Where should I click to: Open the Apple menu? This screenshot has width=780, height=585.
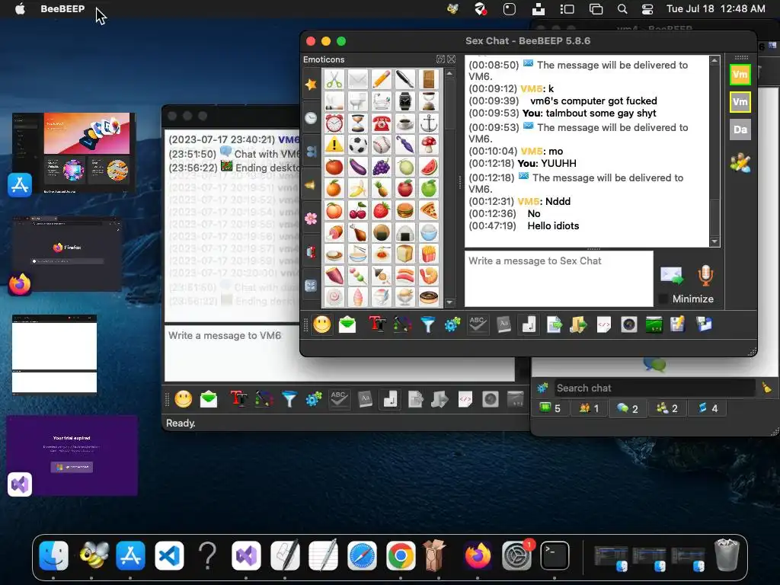(20, 9)
